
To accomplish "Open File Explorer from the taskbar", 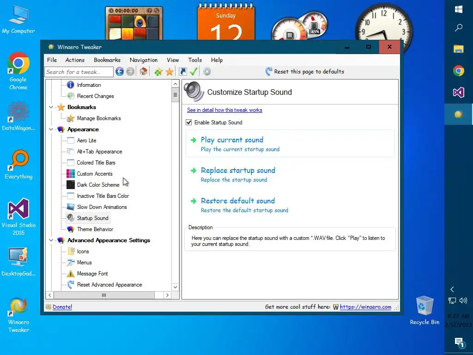I will pos(459,49).
